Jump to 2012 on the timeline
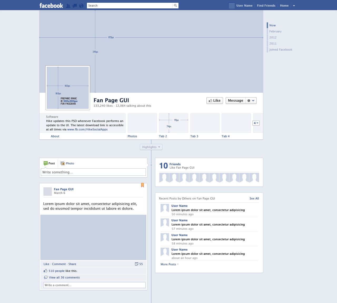 pyautogui.click(x=273, y=37)
